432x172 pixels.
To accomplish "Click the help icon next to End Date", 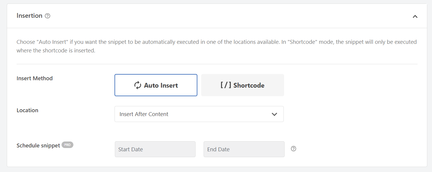I will click(294, 149).
